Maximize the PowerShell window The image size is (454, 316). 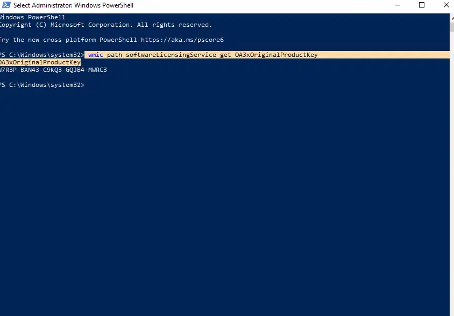tap(422, 5)
